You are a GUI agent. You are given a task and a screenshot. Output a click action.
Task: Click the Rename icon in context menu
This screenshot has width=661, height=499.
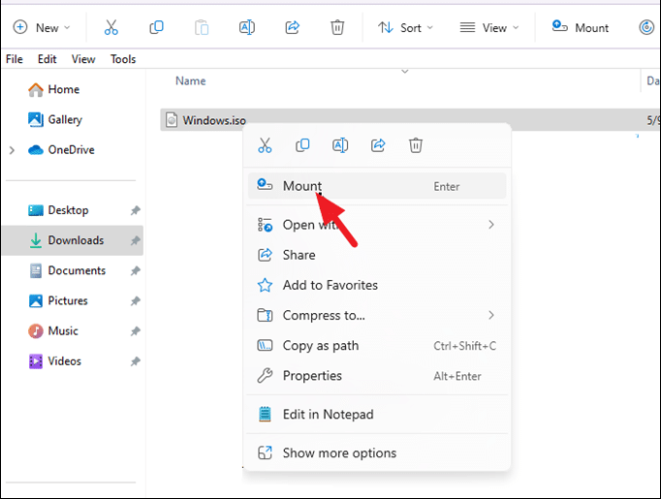click(x=340, y=146)
